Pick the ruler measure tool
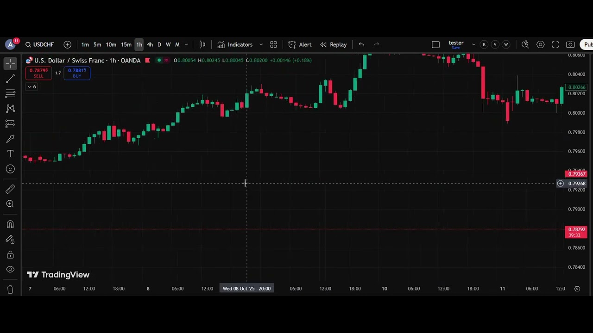The image size is (593, 333). click(x=10, y=189)
